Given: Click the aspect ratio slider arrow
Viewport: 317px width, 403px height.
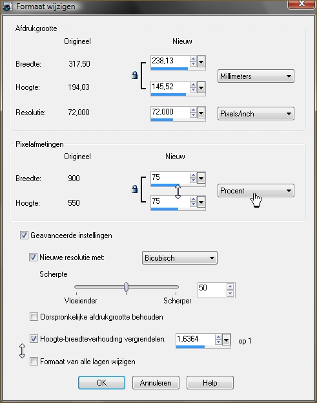Looking at the screenshot, I should (226, 340).
